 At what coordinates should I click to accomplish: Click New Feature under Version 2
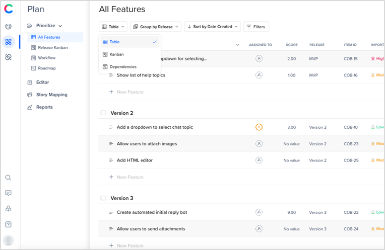click(x=130, y=177)
